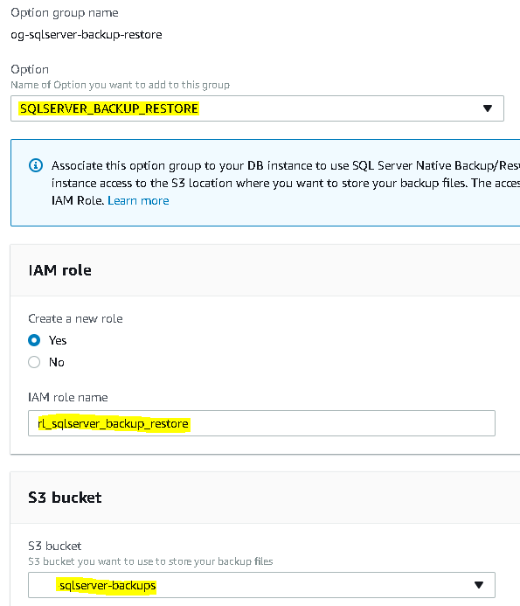Open the SQLSERVER_BACKUP_RESTORE option dropdown
Screen dimensions: 520x606
click(x=257, y=108)
